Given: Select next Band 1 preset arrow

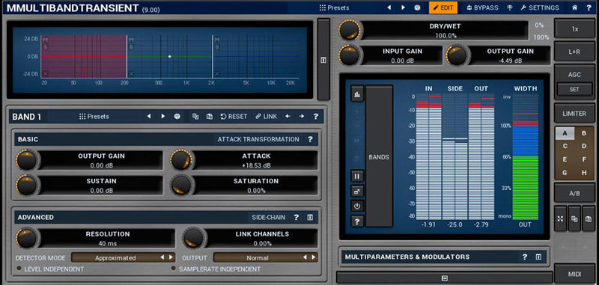Looking at the screenshot, I should click(163, 117).
